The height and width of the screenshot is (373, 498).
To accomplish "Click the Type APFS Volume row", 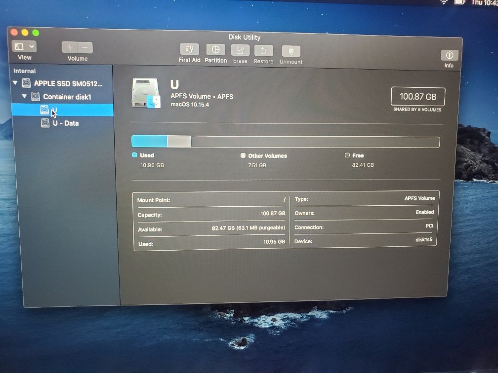I will coord(365,198).
